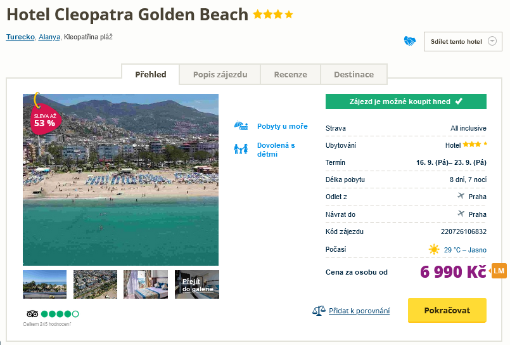510x345 pixels.
Task: Click the TripAdvisor owl rating icon
Action: click(32, 314)
